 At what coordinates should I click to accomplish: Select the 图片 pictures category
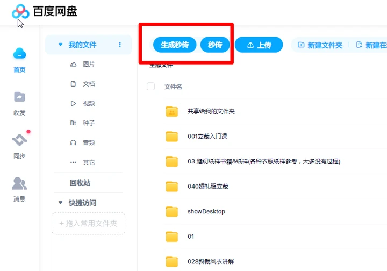pos(82,65)
